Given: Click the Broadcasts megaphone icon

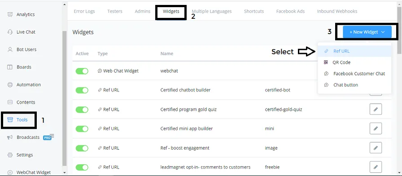Looking at the screenshot, I should [x=10, y=137].
